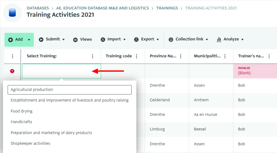Open Province Name column three-dot menu
This screenshot has width=277, height=153.
181,56
